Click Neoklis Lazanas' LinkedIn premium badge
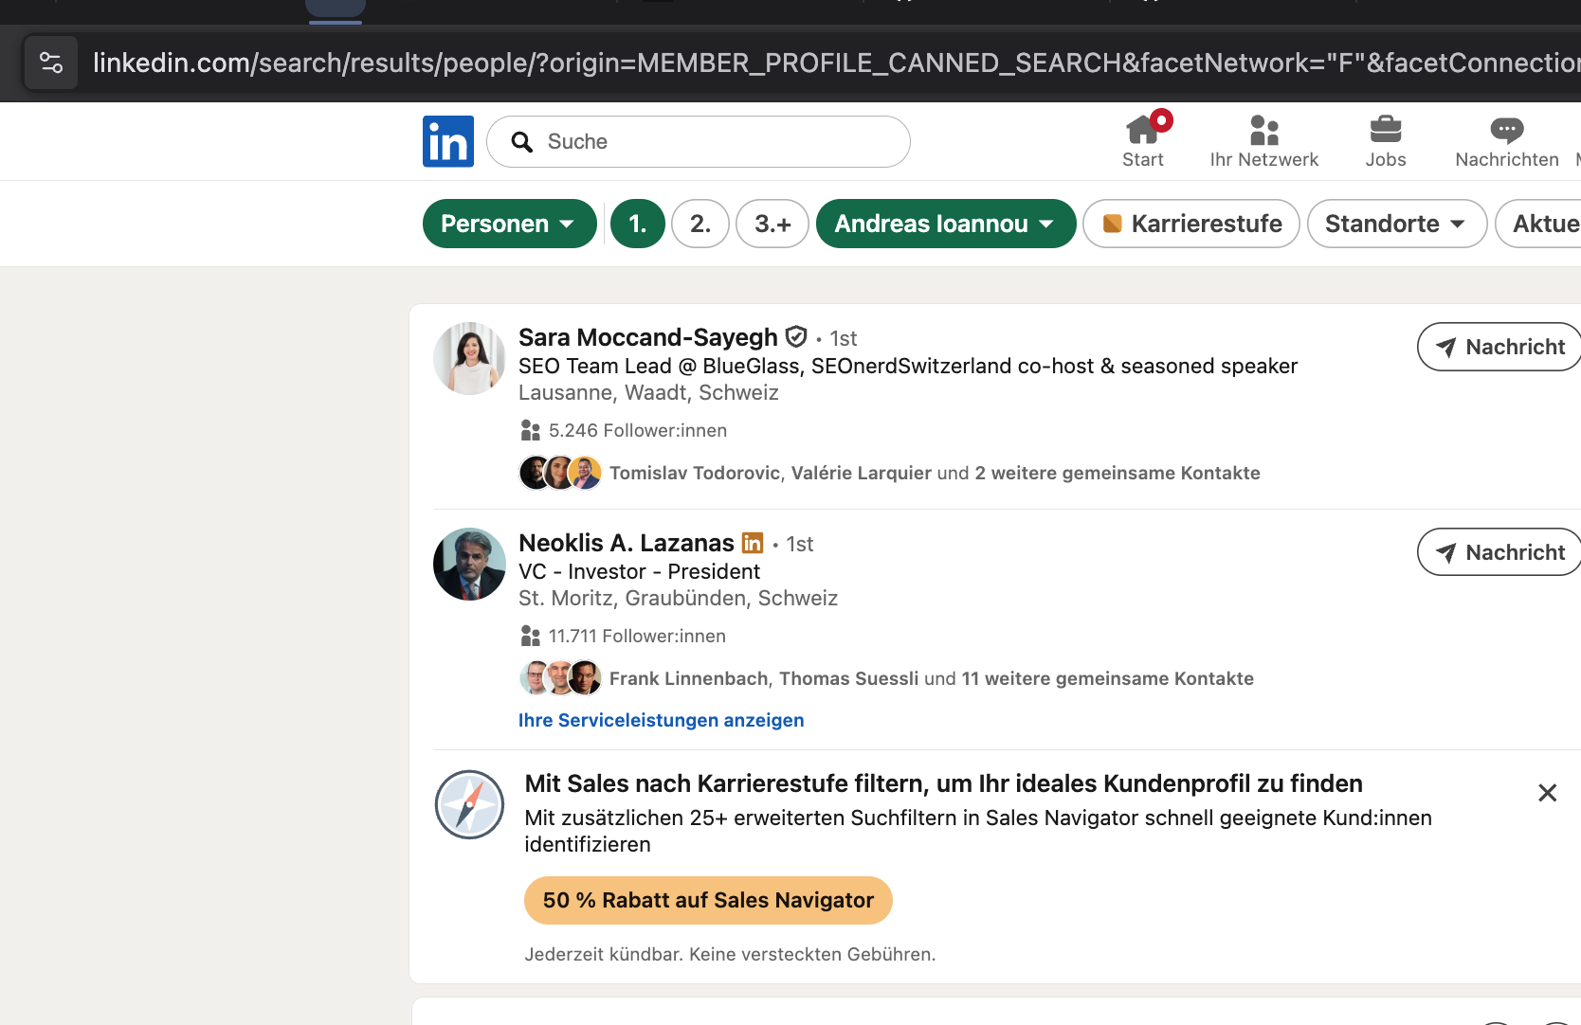1581x1025 pixels. (753, 543)
